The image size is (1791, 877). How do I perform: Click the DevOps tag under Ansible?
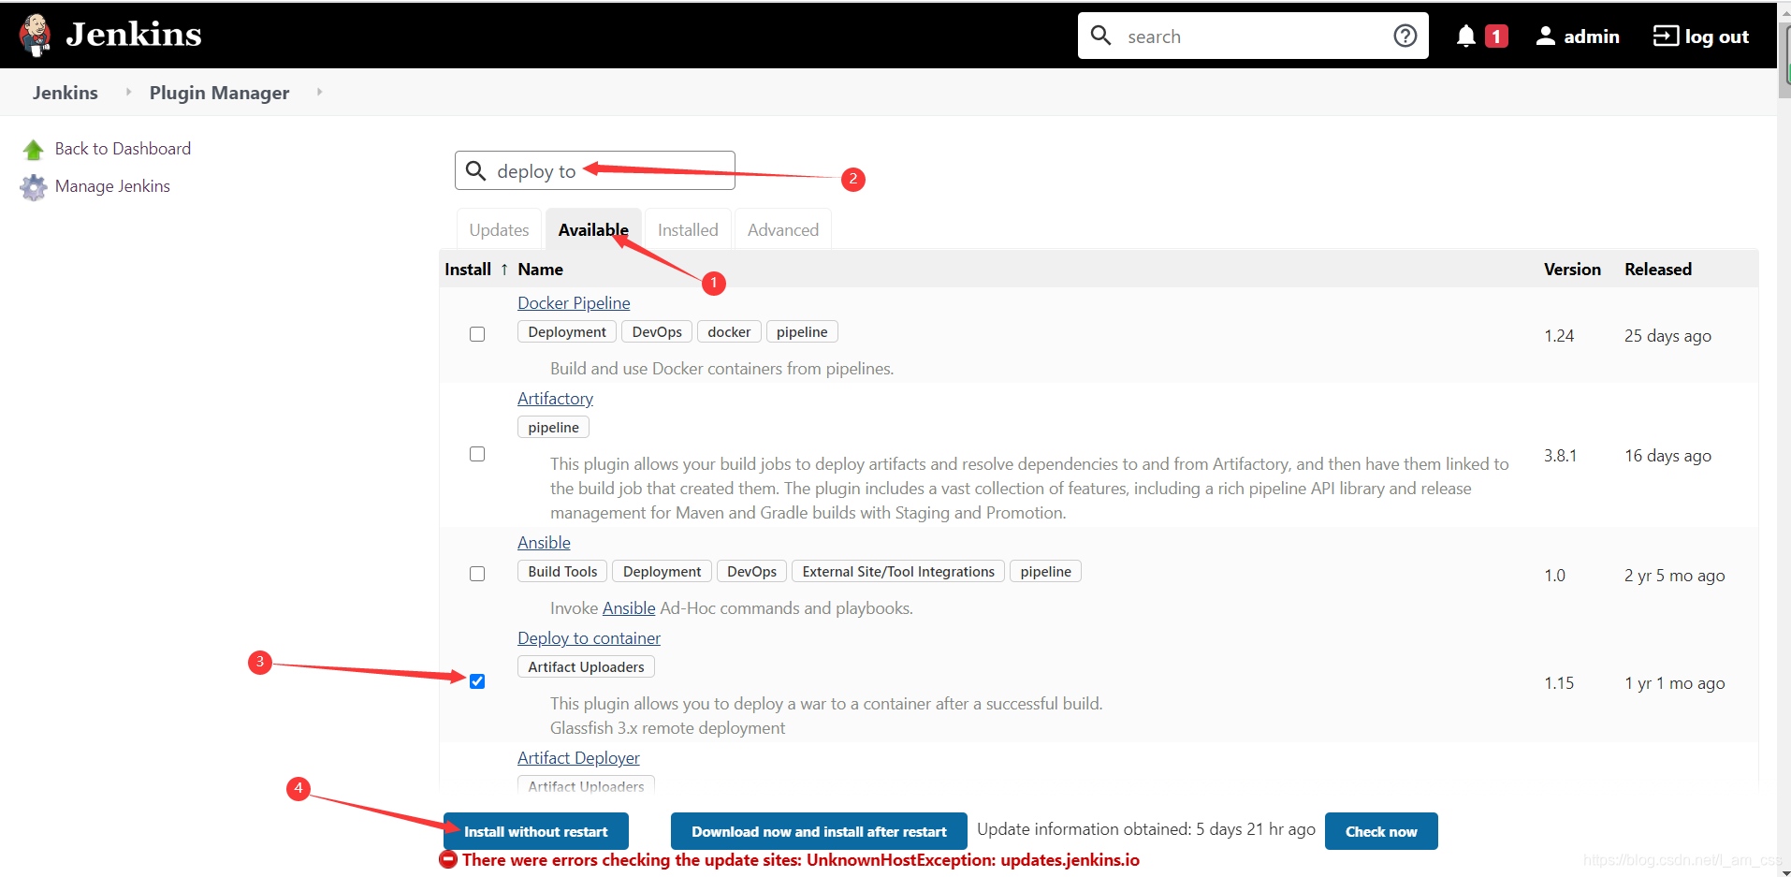(751, 572)
